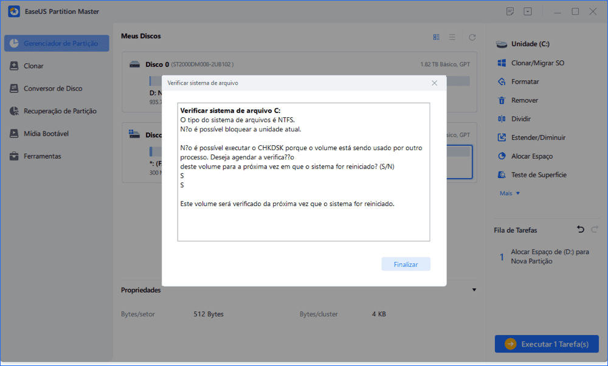Choose Formatar for the drive
This screenshot has width=608, height=366.
click(x=525, y=81)
